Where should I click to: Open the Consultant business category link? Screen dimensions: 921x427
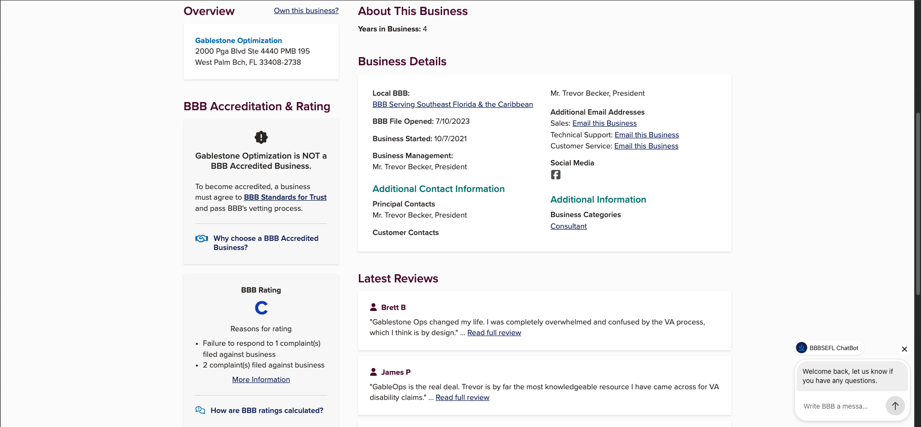coord(568,226)
